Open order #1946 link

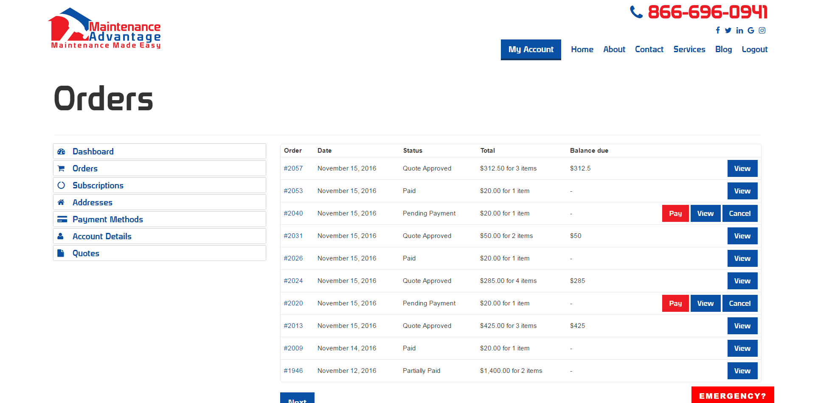tap(293, 371)
